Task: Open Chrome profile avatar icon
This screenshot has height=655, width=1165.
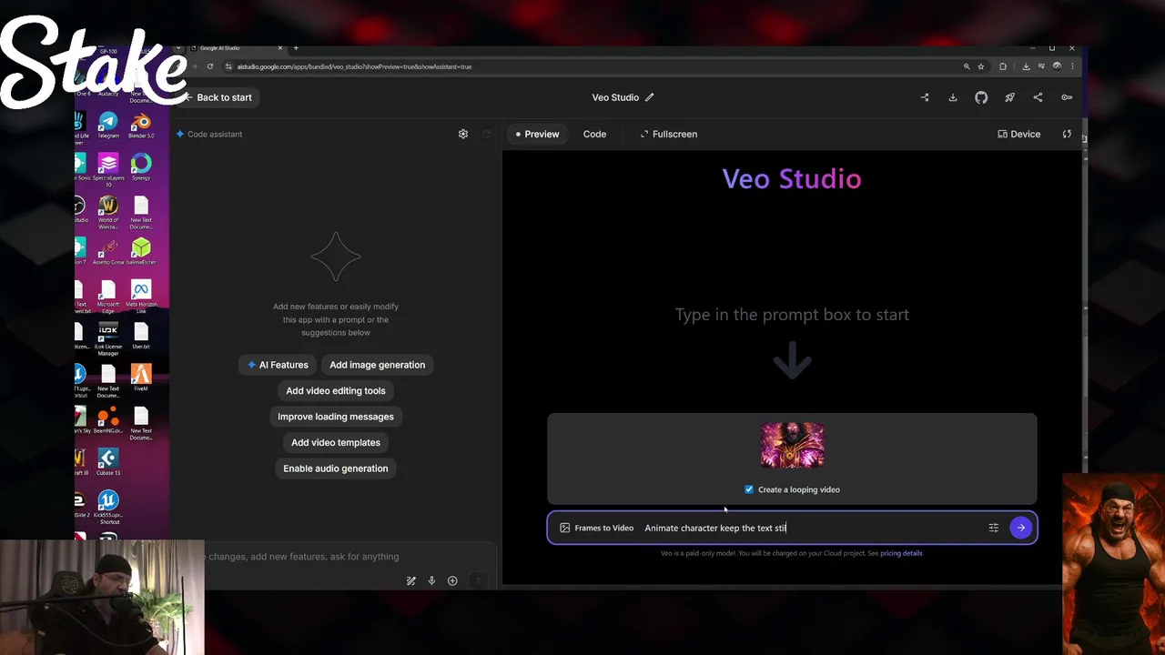Action: tap(1057, 66)
